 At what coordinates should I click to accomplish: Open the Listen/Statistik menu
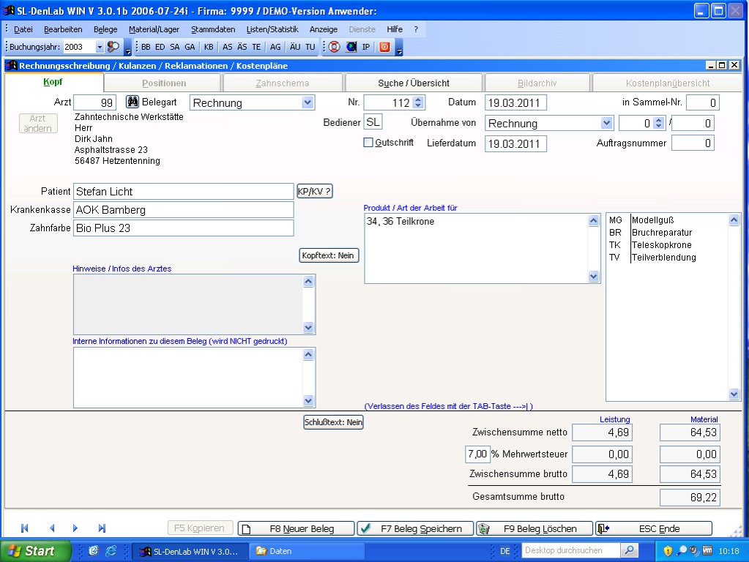(272, 29)
